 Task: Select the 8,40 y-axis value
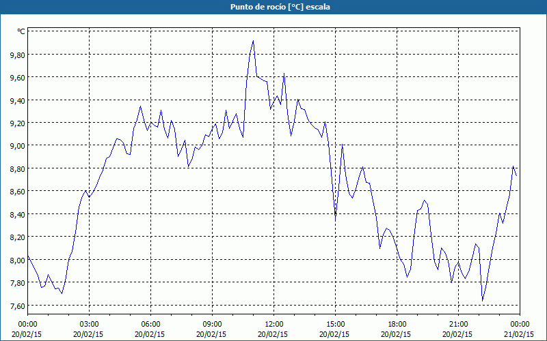pyautogui.click(x=18, y=214)
